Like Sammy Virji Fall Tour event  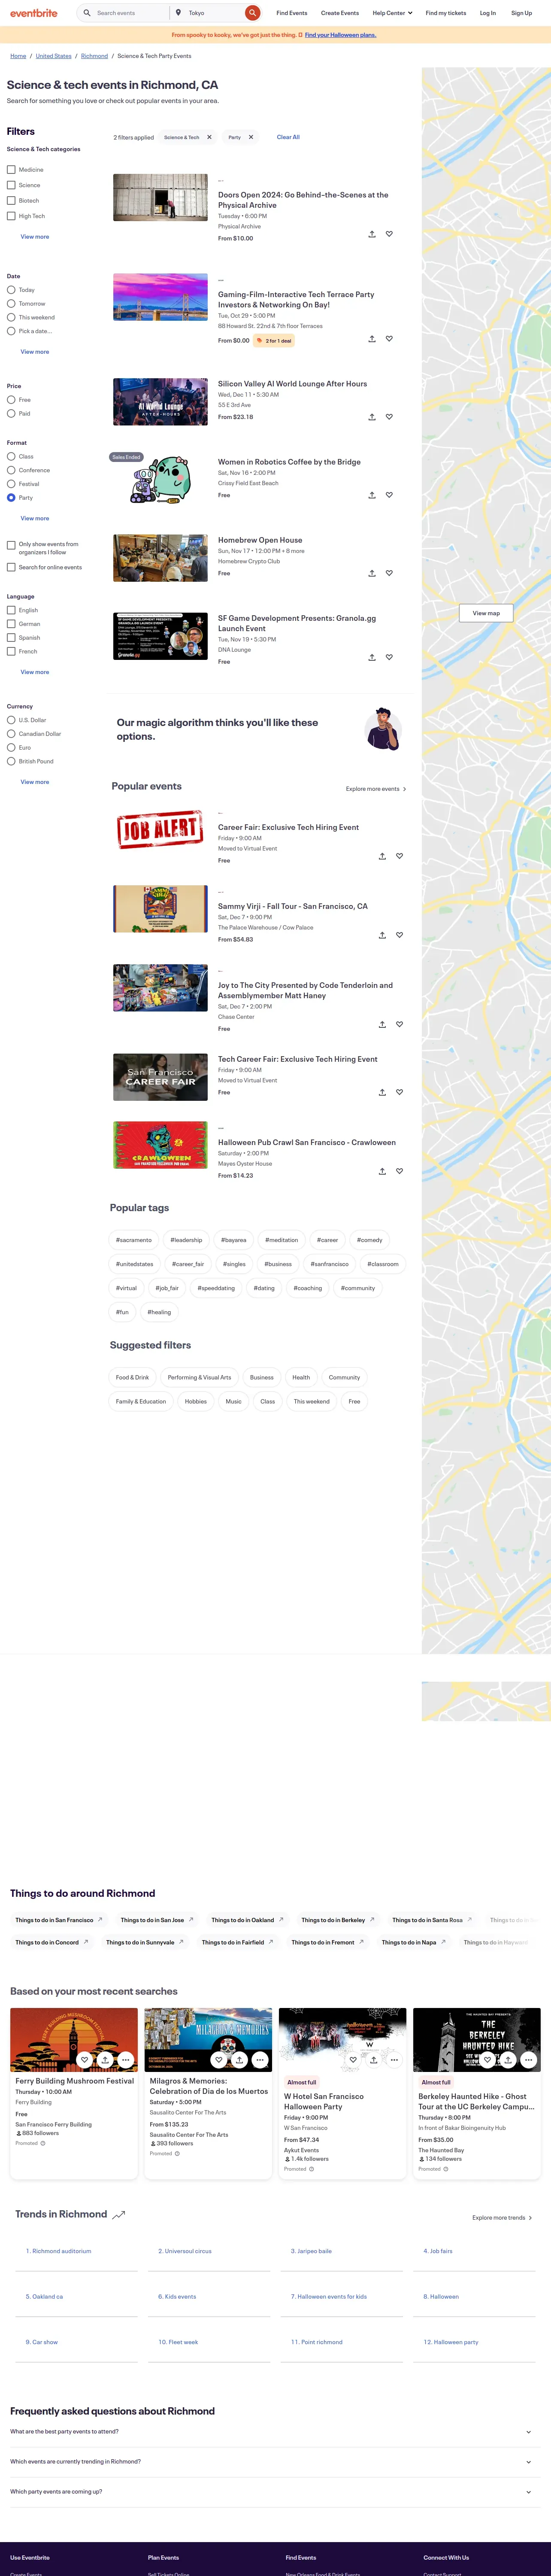[x=399, y=935]
